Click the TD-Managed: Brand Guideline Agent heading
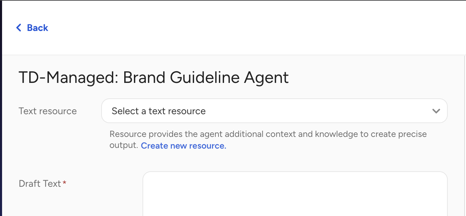Viewport: 466px width, 216px height. point(153,78)
